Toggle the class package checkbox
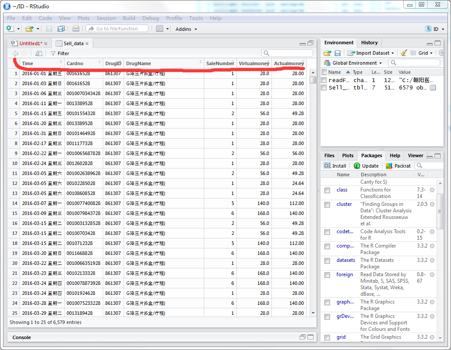 click(x=327, y=190)
